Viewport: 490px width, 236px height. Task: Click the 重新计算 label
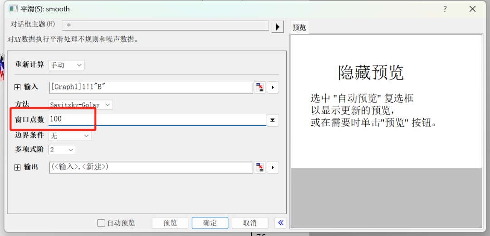[29, 65]
